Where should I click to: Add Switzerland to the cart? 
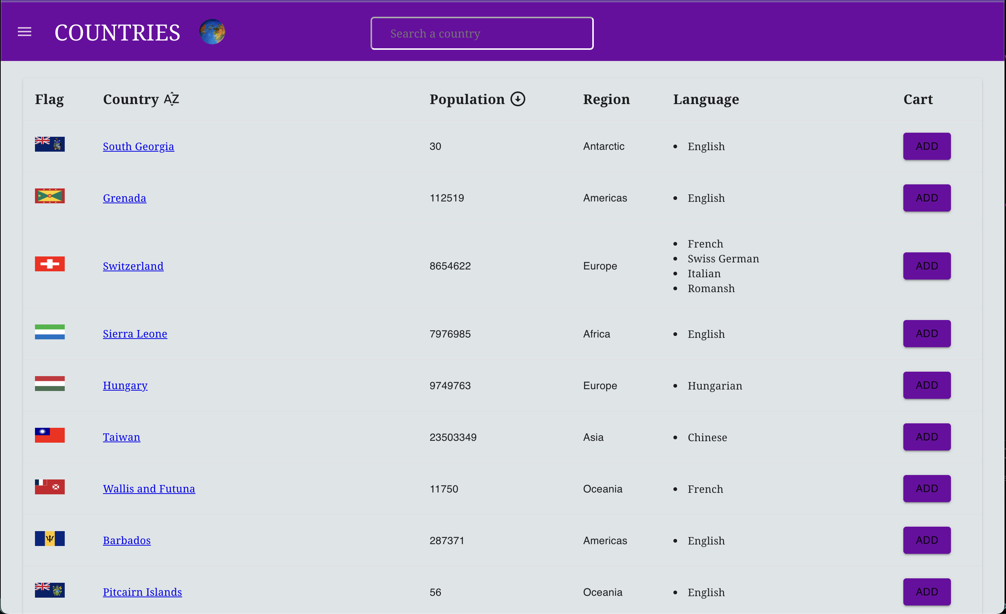click(x=926, y=266)
